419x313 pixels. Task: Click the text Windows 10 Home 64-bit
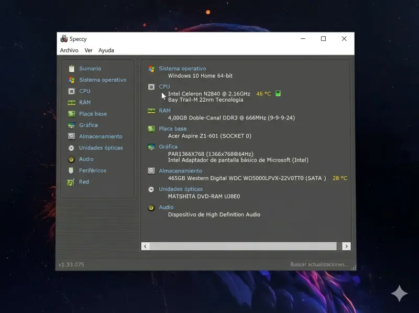tap(200, 75)
